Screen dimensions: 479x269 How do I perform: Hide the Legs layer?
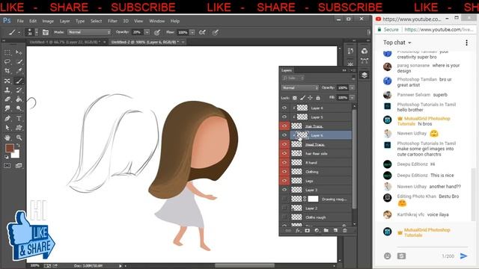(284, 181)
